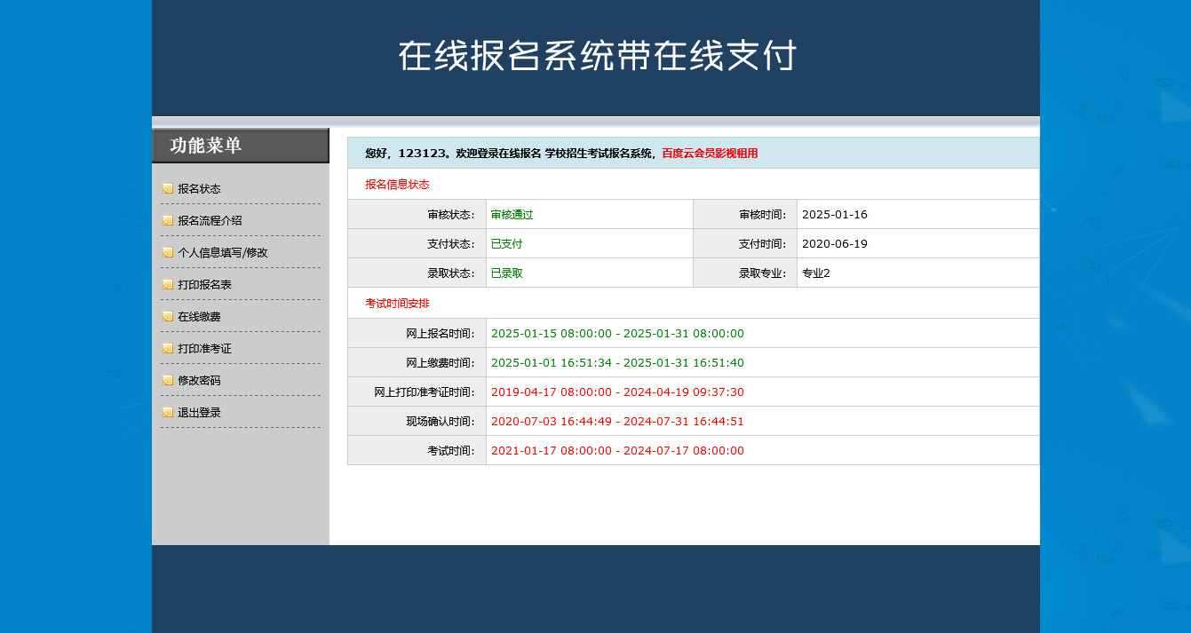Click the 功能菜单 sidebar header
This screenshot has width=1191, height=633.
(241, 146)
